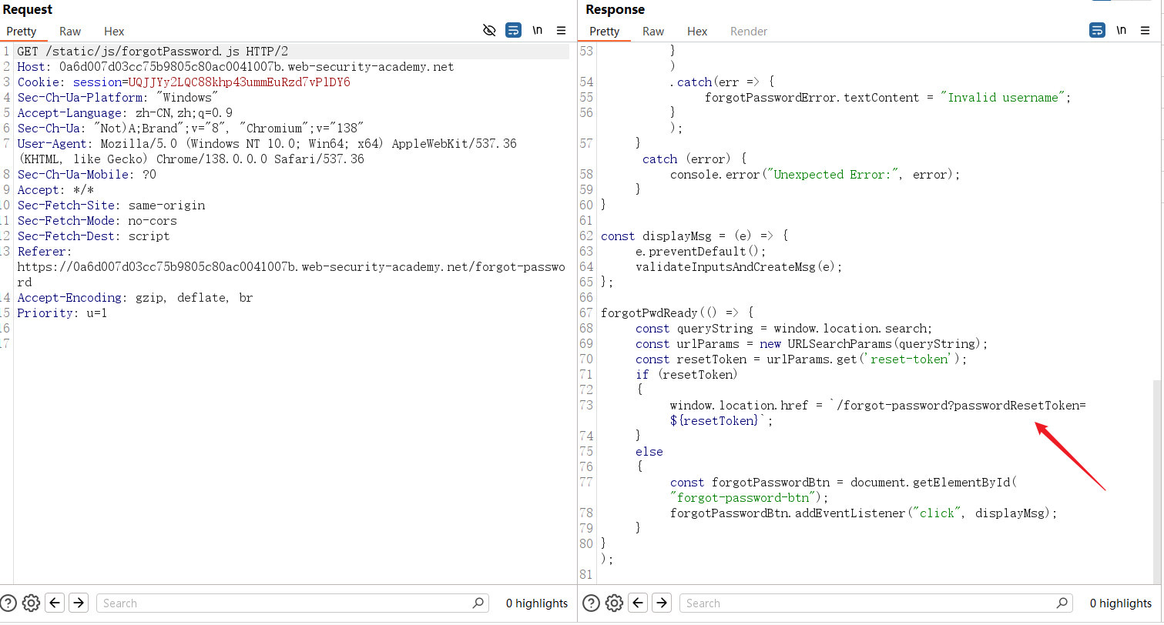Click the Referer header label
The width and height of the screenshot is (1164, 625).
pyautogui.click(x=44, y=252)
